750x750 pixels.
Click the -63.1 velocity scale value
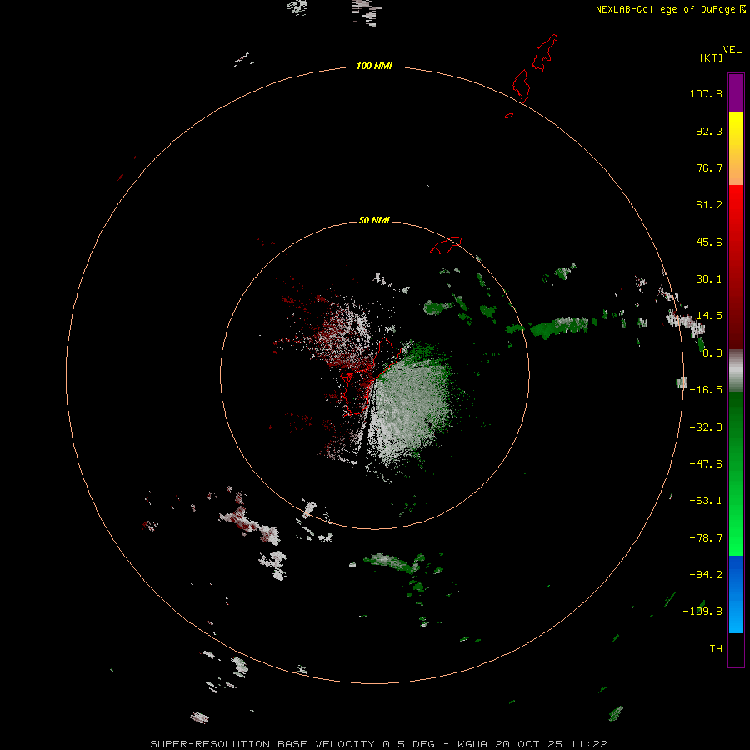706,501
